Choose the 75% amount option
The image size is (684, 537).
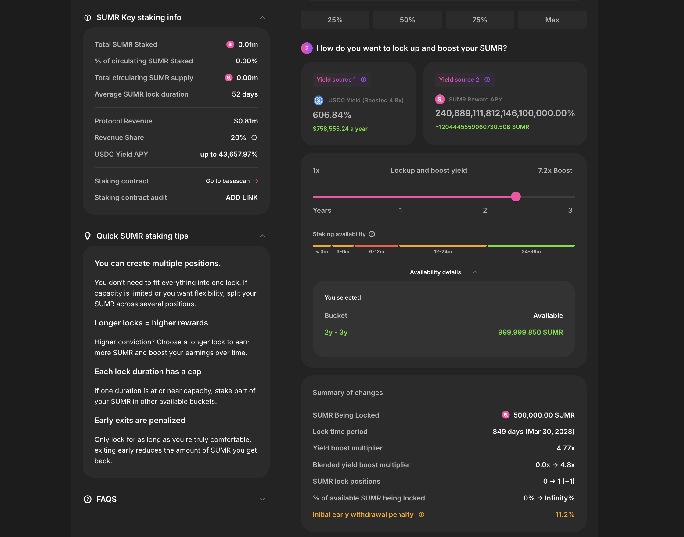479,20
